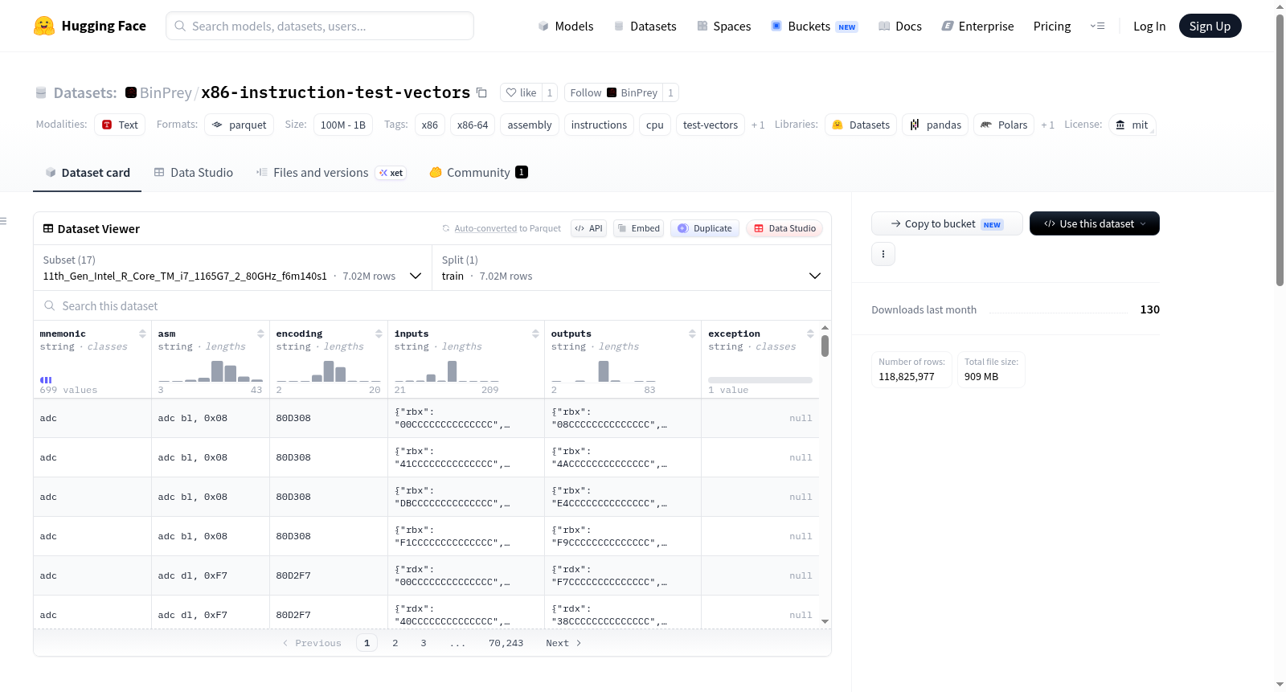This screenshot has width=1286, height=692.
Task: Sort the inputs column
Action: point(535,334)
